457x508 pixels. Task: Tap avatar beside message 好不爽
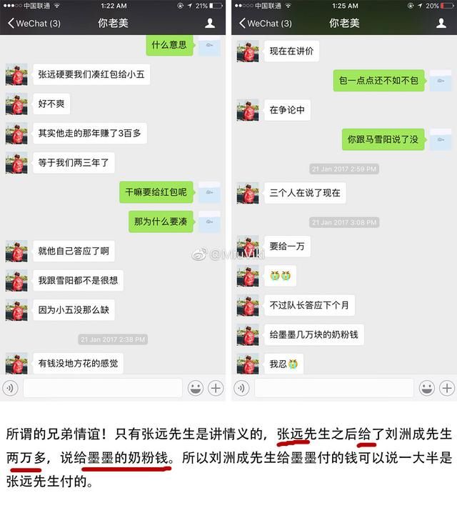(x=16, y=104)
